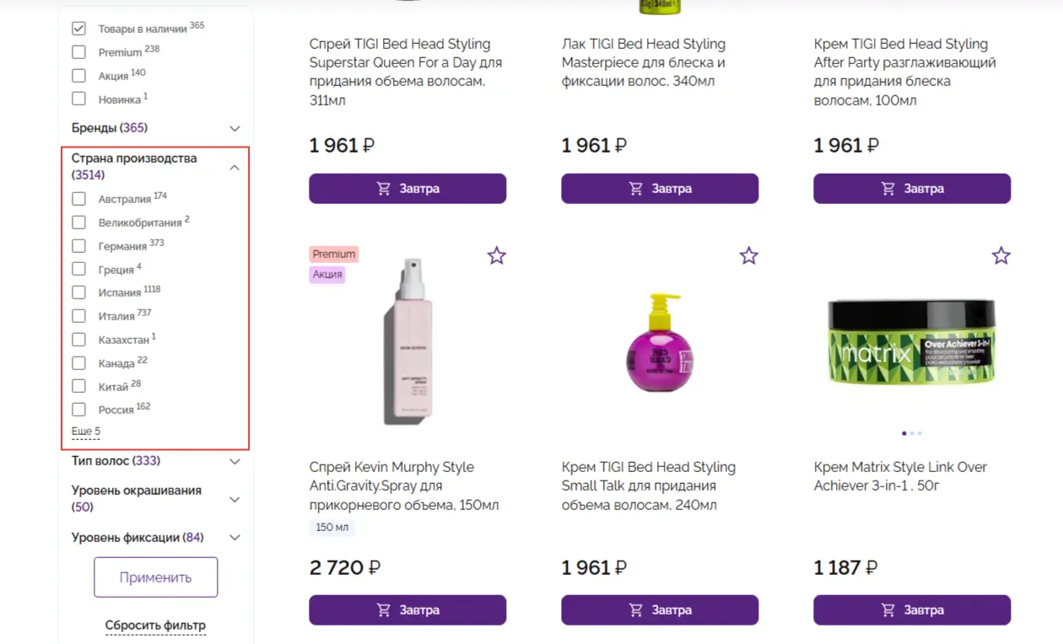Click cart icon under Matrix cream

click(888, 610)
